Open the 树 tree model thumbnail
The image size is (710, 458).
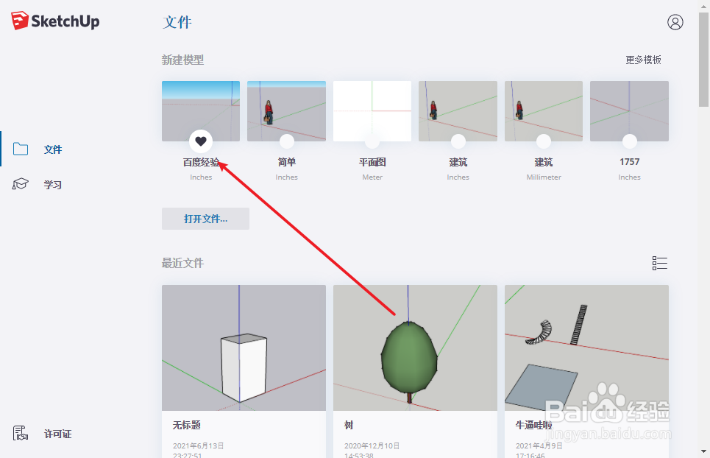[x=415, y=348]
